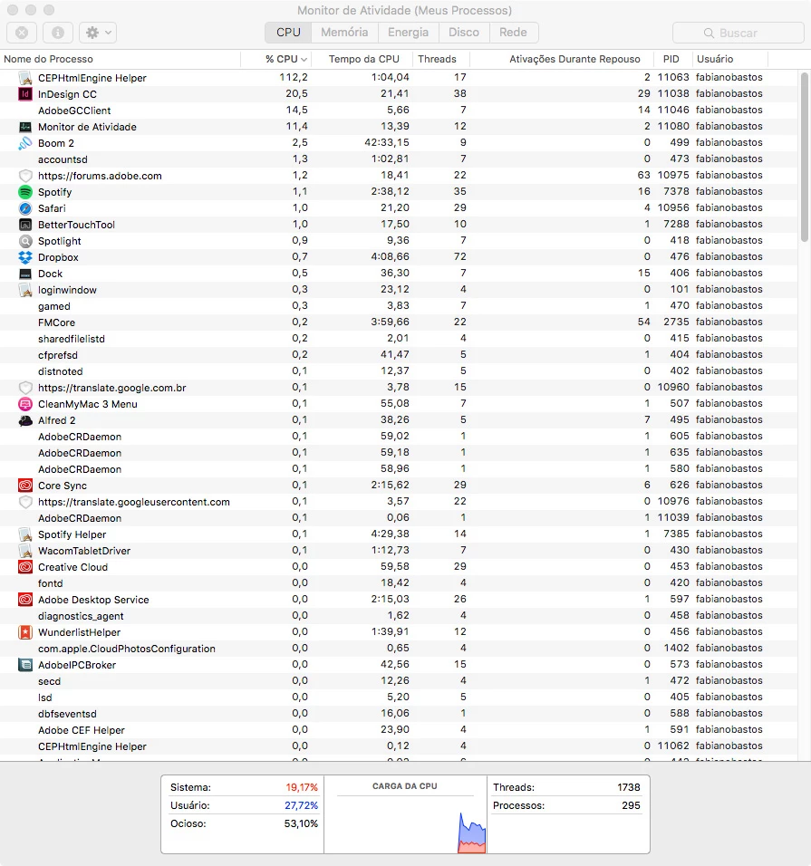Click the Processos count 295

click(631, 806)
